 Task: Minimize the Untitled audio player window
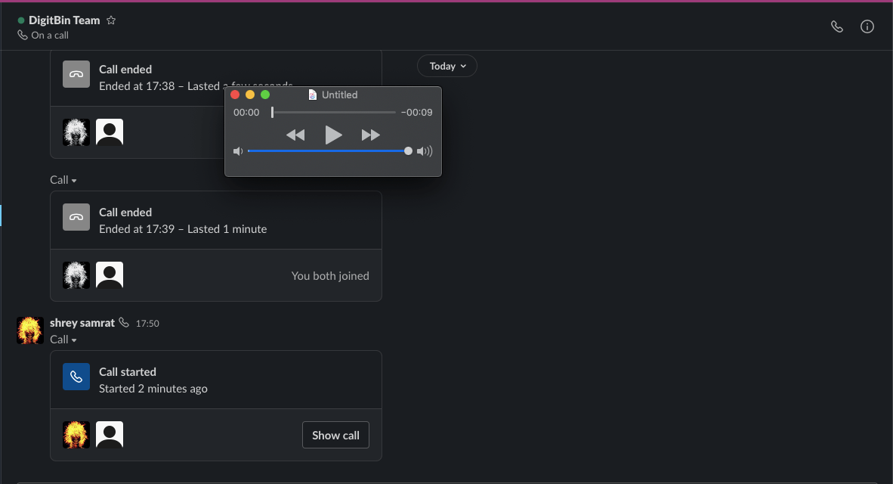(x=250, y=95)
